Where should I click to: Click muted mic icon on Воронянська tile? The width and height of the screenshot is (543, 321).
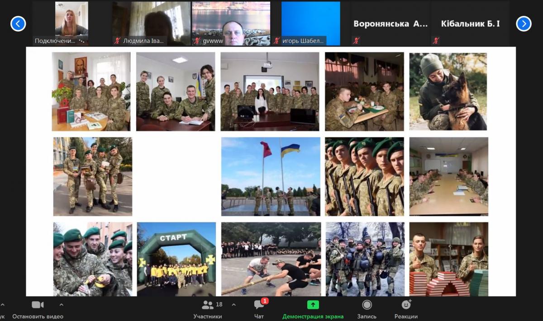356,41
